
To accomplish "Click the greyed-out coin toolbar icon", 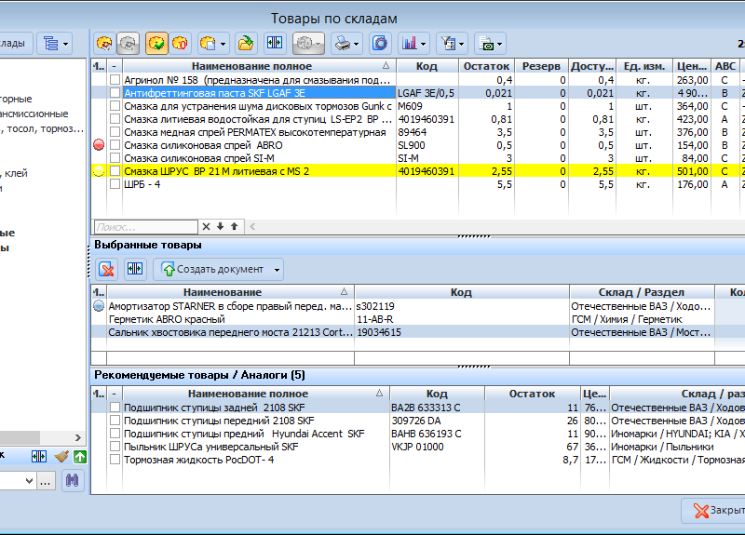I will 128,44.
